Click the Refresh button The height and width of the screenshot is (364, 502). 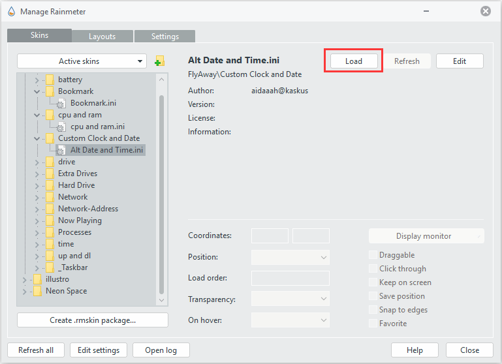click(x=407, y=61)
